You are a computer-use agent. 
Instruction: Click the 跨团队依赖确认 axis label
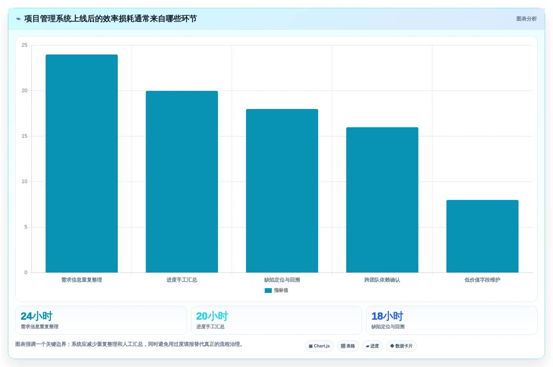382,280
